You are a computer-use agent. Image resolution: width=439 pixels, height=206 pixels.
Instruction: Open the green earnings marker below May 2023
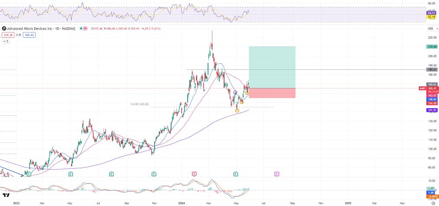click(x=71, y=174)
